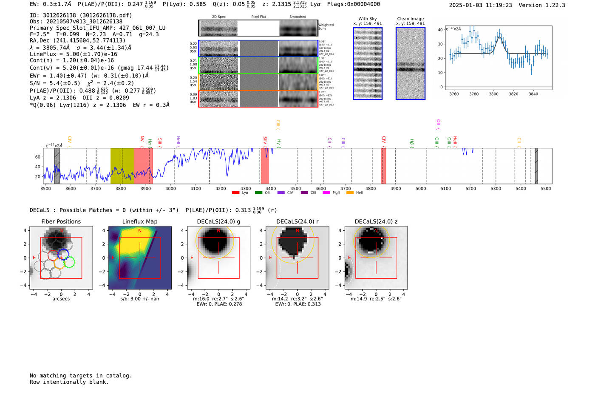Click the 2025-01-03 11:19:23 timestamp

[x=481, y=6]
